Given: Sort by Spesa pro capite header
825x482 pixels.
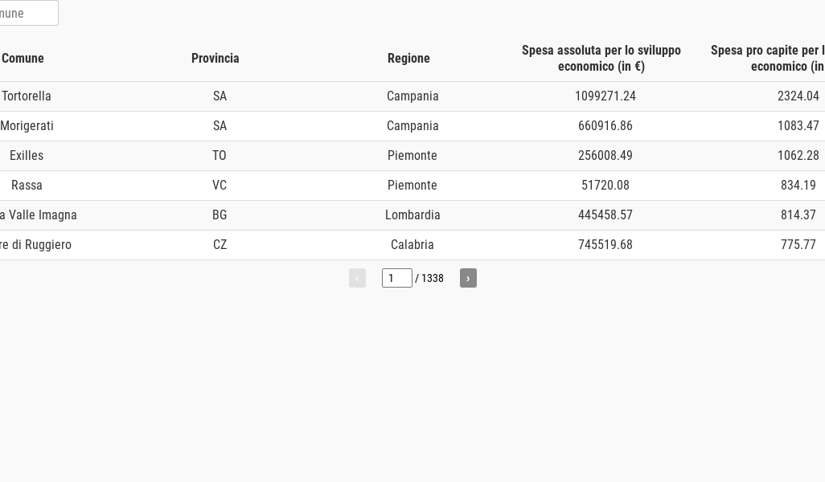Looking at the screenshot, I should pyautogui.click(x=768, y=59).
